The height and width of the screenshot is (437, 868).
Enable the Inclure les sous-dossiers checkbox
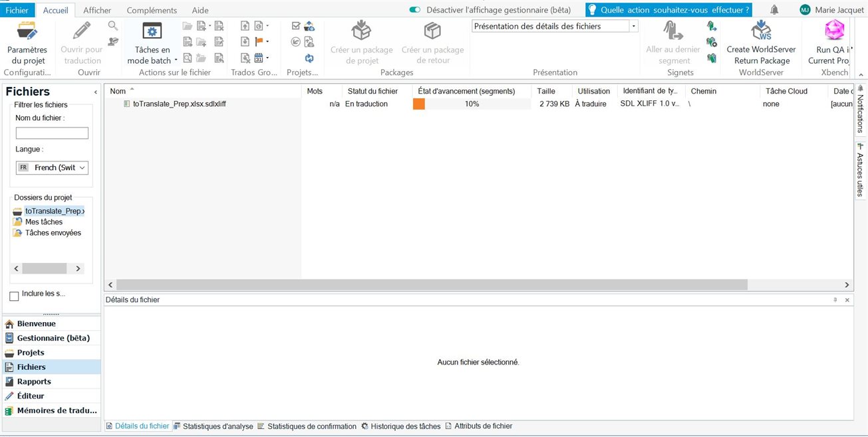coord(14,296)
